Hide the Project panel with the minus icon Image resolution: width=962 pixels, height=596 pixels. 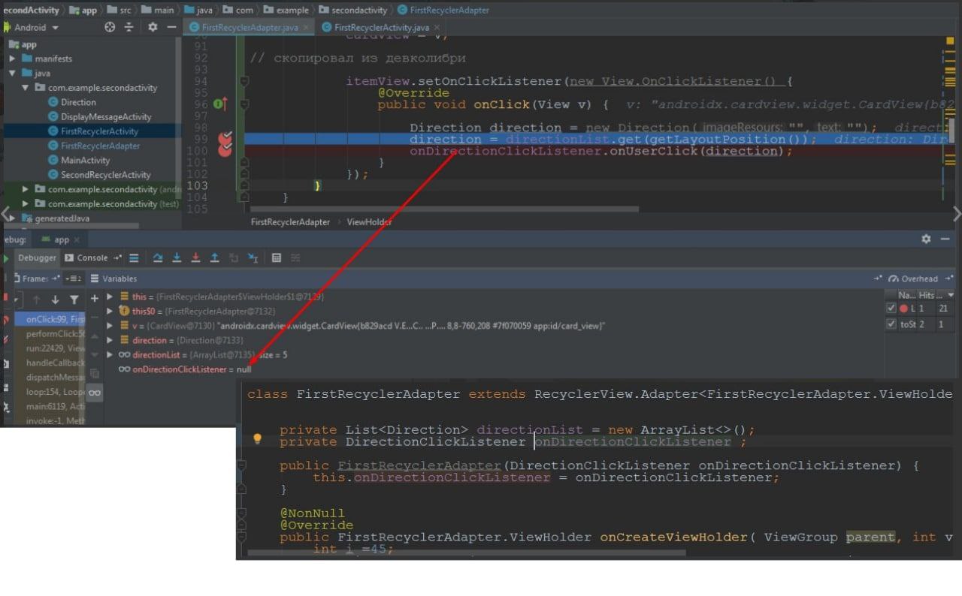tap(171, 27)
